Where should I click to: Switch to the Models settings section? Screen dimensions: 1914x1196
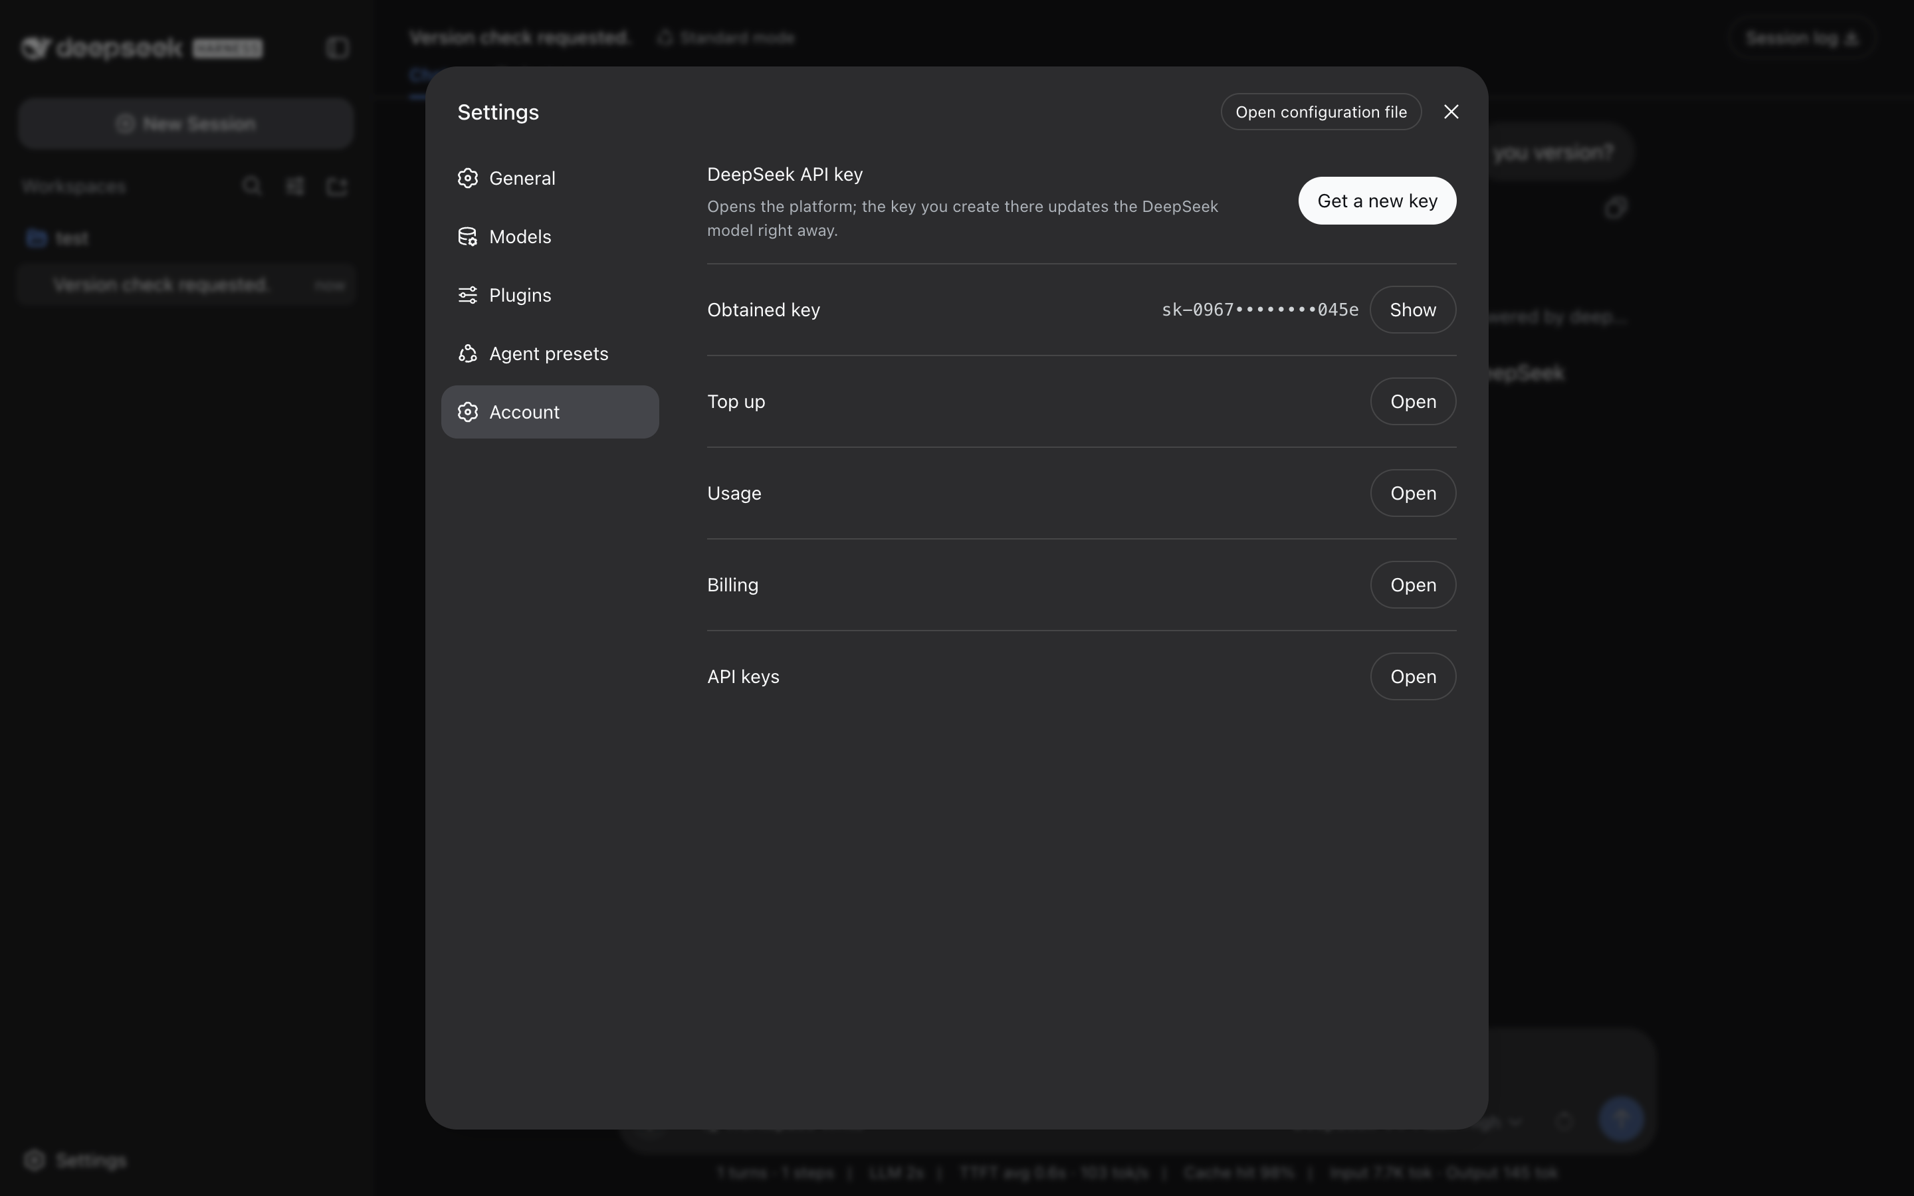tap(550, 237)
